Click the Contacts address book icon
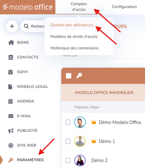The width and height of the screenshot is (145, 168). (x=11, y=57)
